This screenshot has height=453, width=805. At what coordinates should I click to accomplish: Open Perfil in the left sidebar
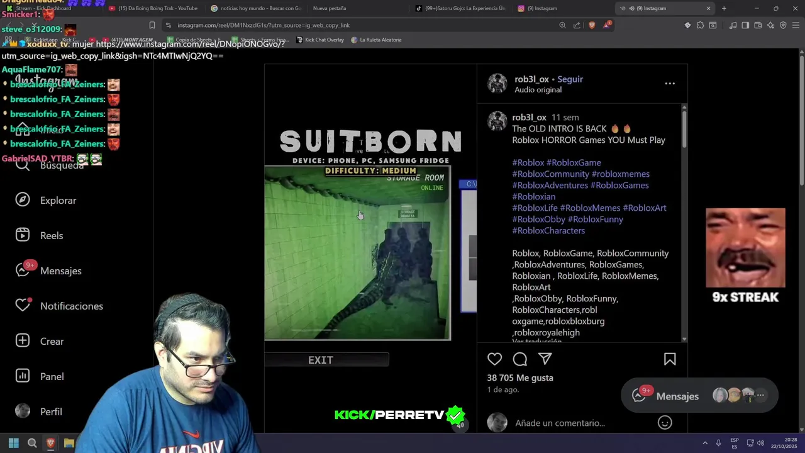[x=38, y=411]
